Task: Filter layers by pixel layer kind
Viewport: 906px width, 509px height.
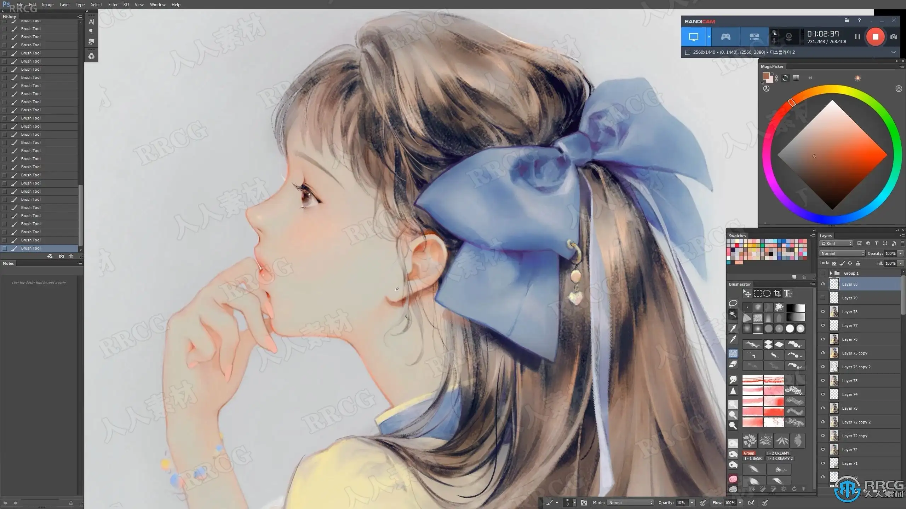Action: point(860,244)
